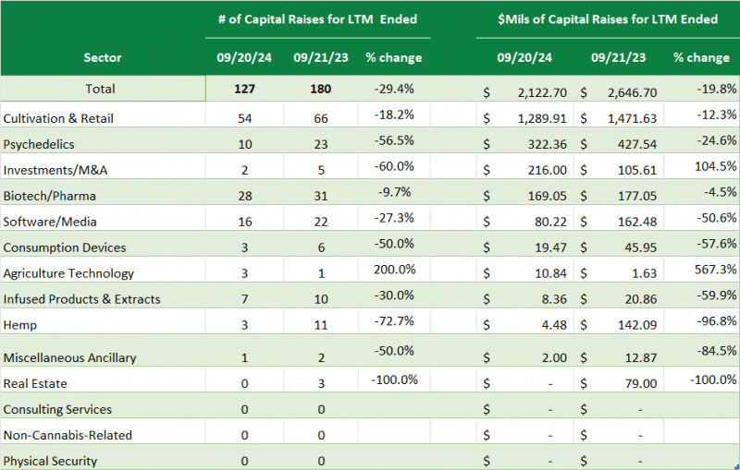The image size is (740, 470).
Task: Select the Consumption Devices row label
Action: click(65, 247)
